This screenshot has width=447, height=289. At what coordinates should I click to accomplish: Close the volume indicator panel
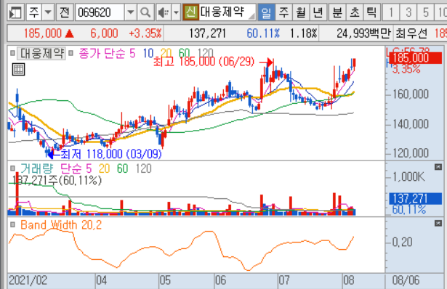tap(438, 167)
